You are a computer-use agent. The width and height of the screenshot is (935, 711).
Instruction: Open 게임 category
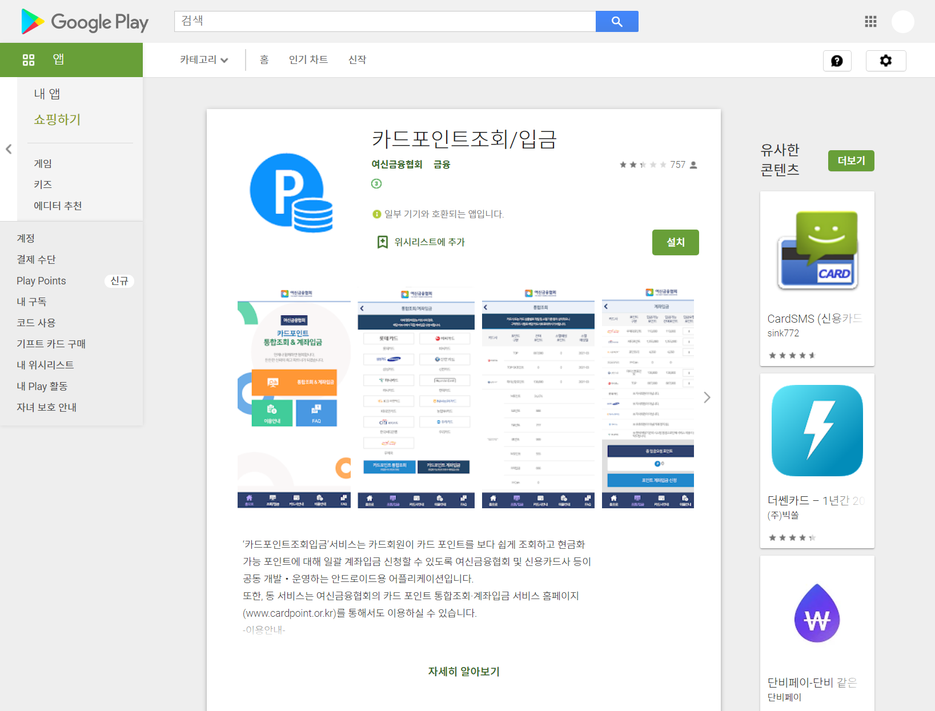click(43, 163)
